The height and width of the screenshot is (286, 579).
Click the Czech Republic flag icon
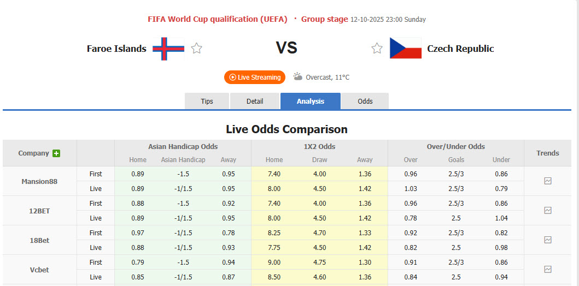(x=405, y=48)
